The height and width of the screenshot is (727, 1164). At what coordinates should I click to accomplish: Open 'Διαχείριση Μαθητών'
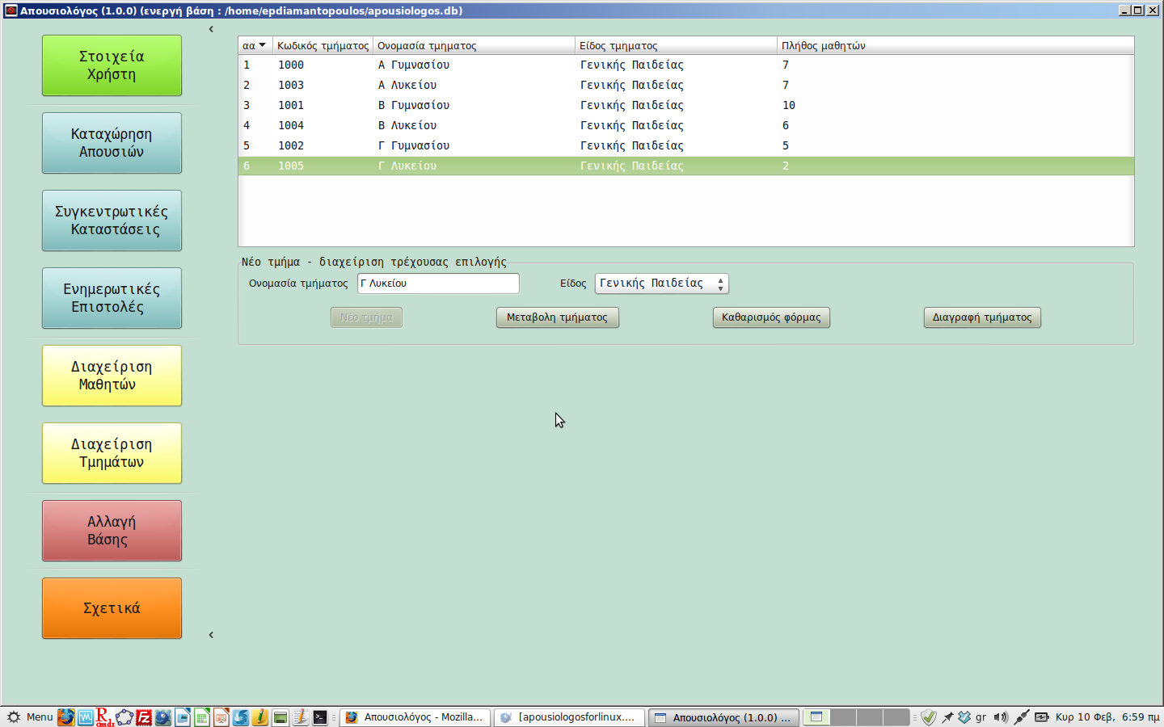click(112, 376)
